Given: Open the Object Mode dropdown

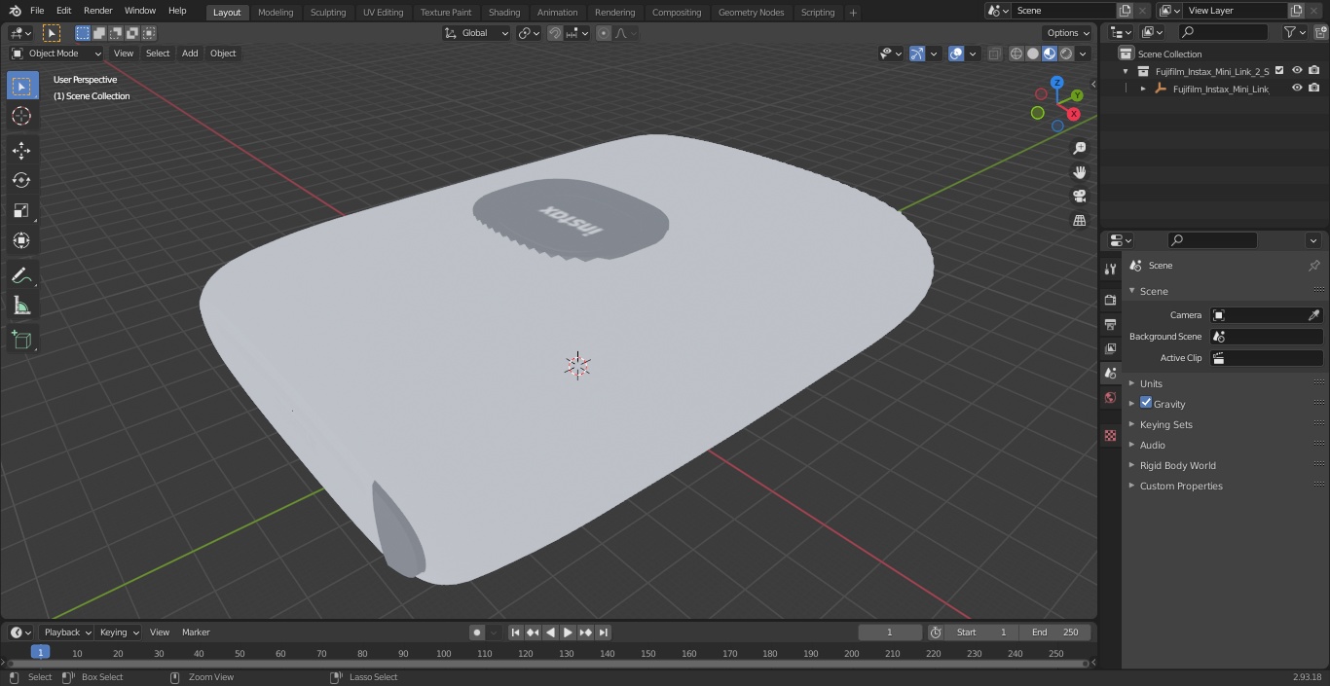Looking at the screenshot, I should pos(56,54).
